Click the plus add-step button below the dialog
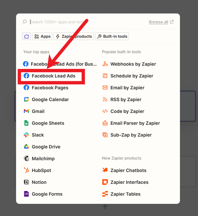The width and height of the screenshot is (198, 216). [x=105, y=207]
